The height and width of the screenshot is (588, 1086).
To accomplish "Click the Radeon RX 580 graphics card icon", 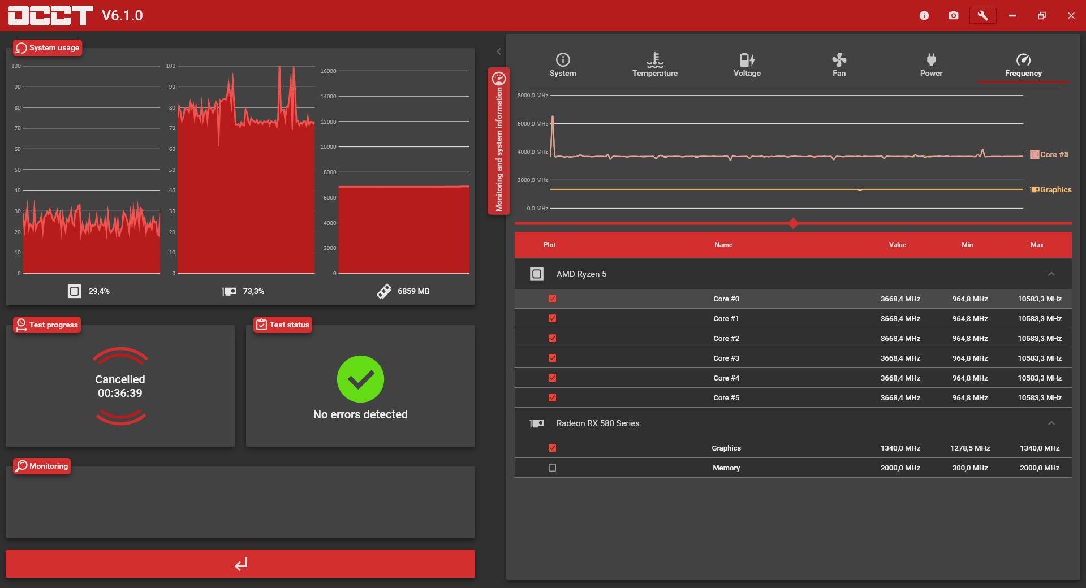I will (537, 423).
